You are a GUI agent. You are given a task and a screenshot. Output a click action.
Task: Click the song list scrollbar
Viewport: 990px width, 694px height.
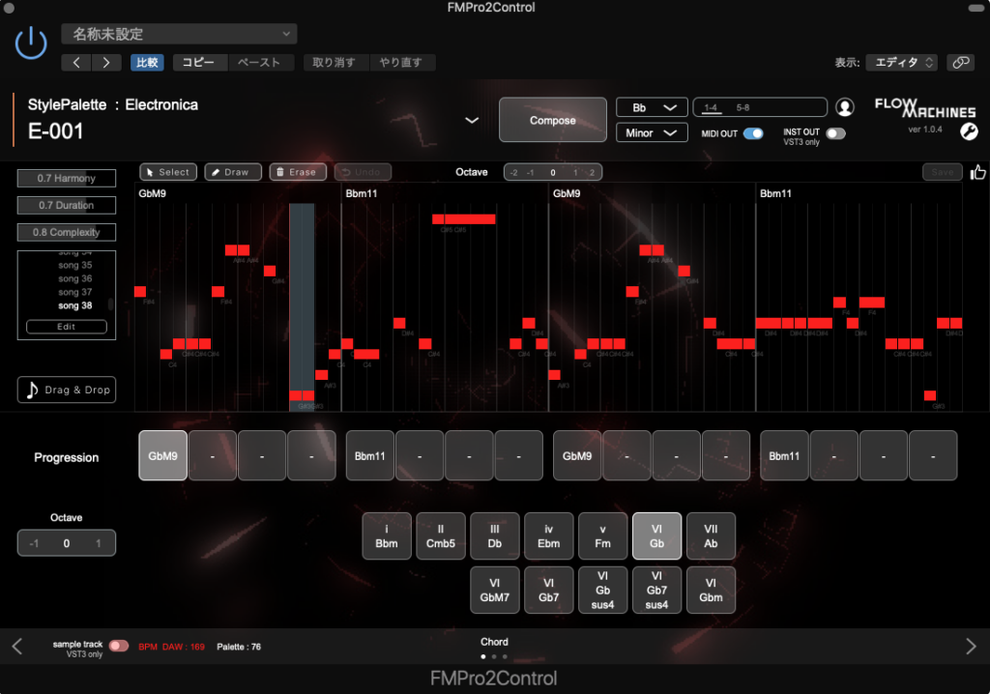pos(110,304)
